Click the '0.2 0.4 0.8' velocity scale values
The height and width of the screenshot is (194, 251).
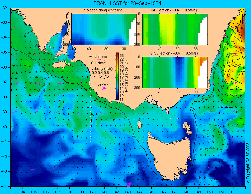tap(100, 73)
